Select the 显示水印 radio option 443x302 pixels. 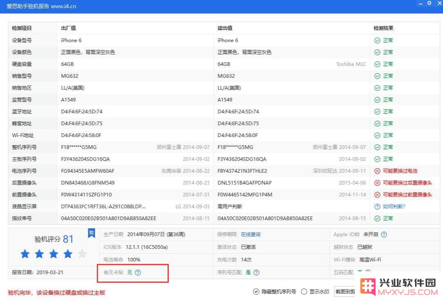[304, 291]
